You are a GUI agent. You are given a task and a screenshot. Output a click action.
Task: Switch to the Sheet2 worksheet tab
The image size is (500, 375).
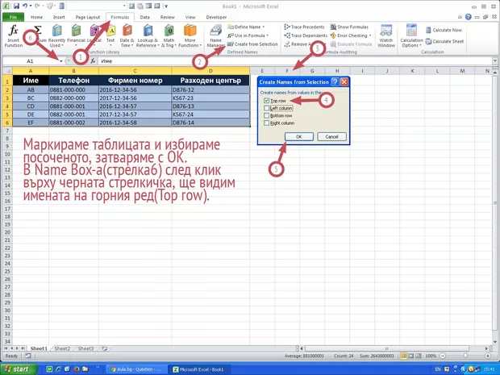click(62, 348)
